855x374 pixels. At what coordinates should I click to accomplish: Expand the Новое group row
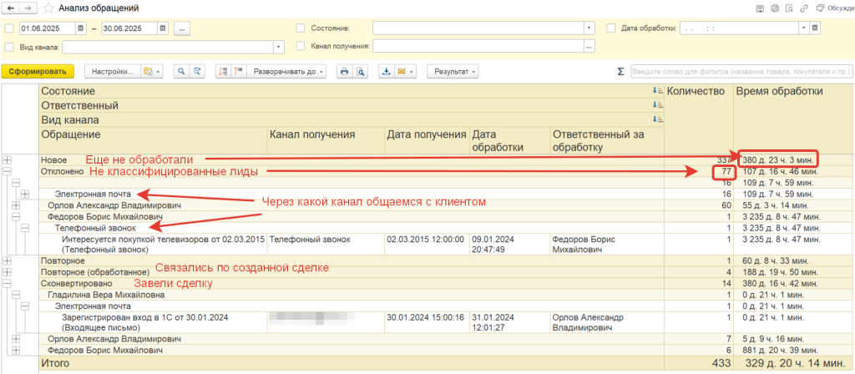tap(8, 159)
